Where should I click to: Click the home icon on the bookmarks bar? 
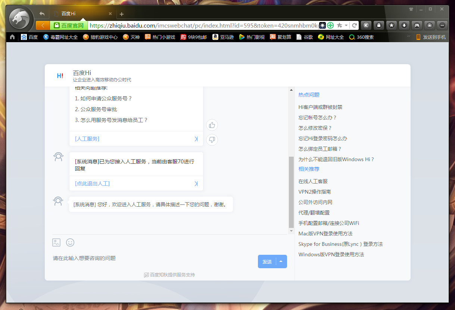pos(12,37)
